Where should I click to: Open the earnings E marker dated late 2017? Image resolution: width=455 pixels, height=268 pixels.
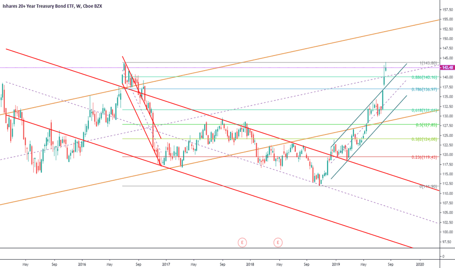[x=242, y=242]
